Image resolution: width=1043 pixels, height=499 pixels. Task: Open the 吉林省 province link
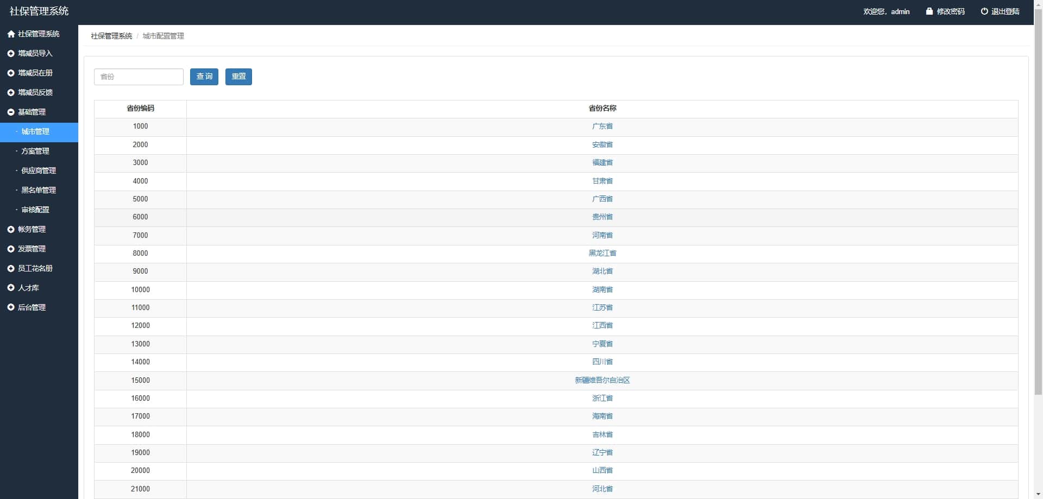(602, 434)
